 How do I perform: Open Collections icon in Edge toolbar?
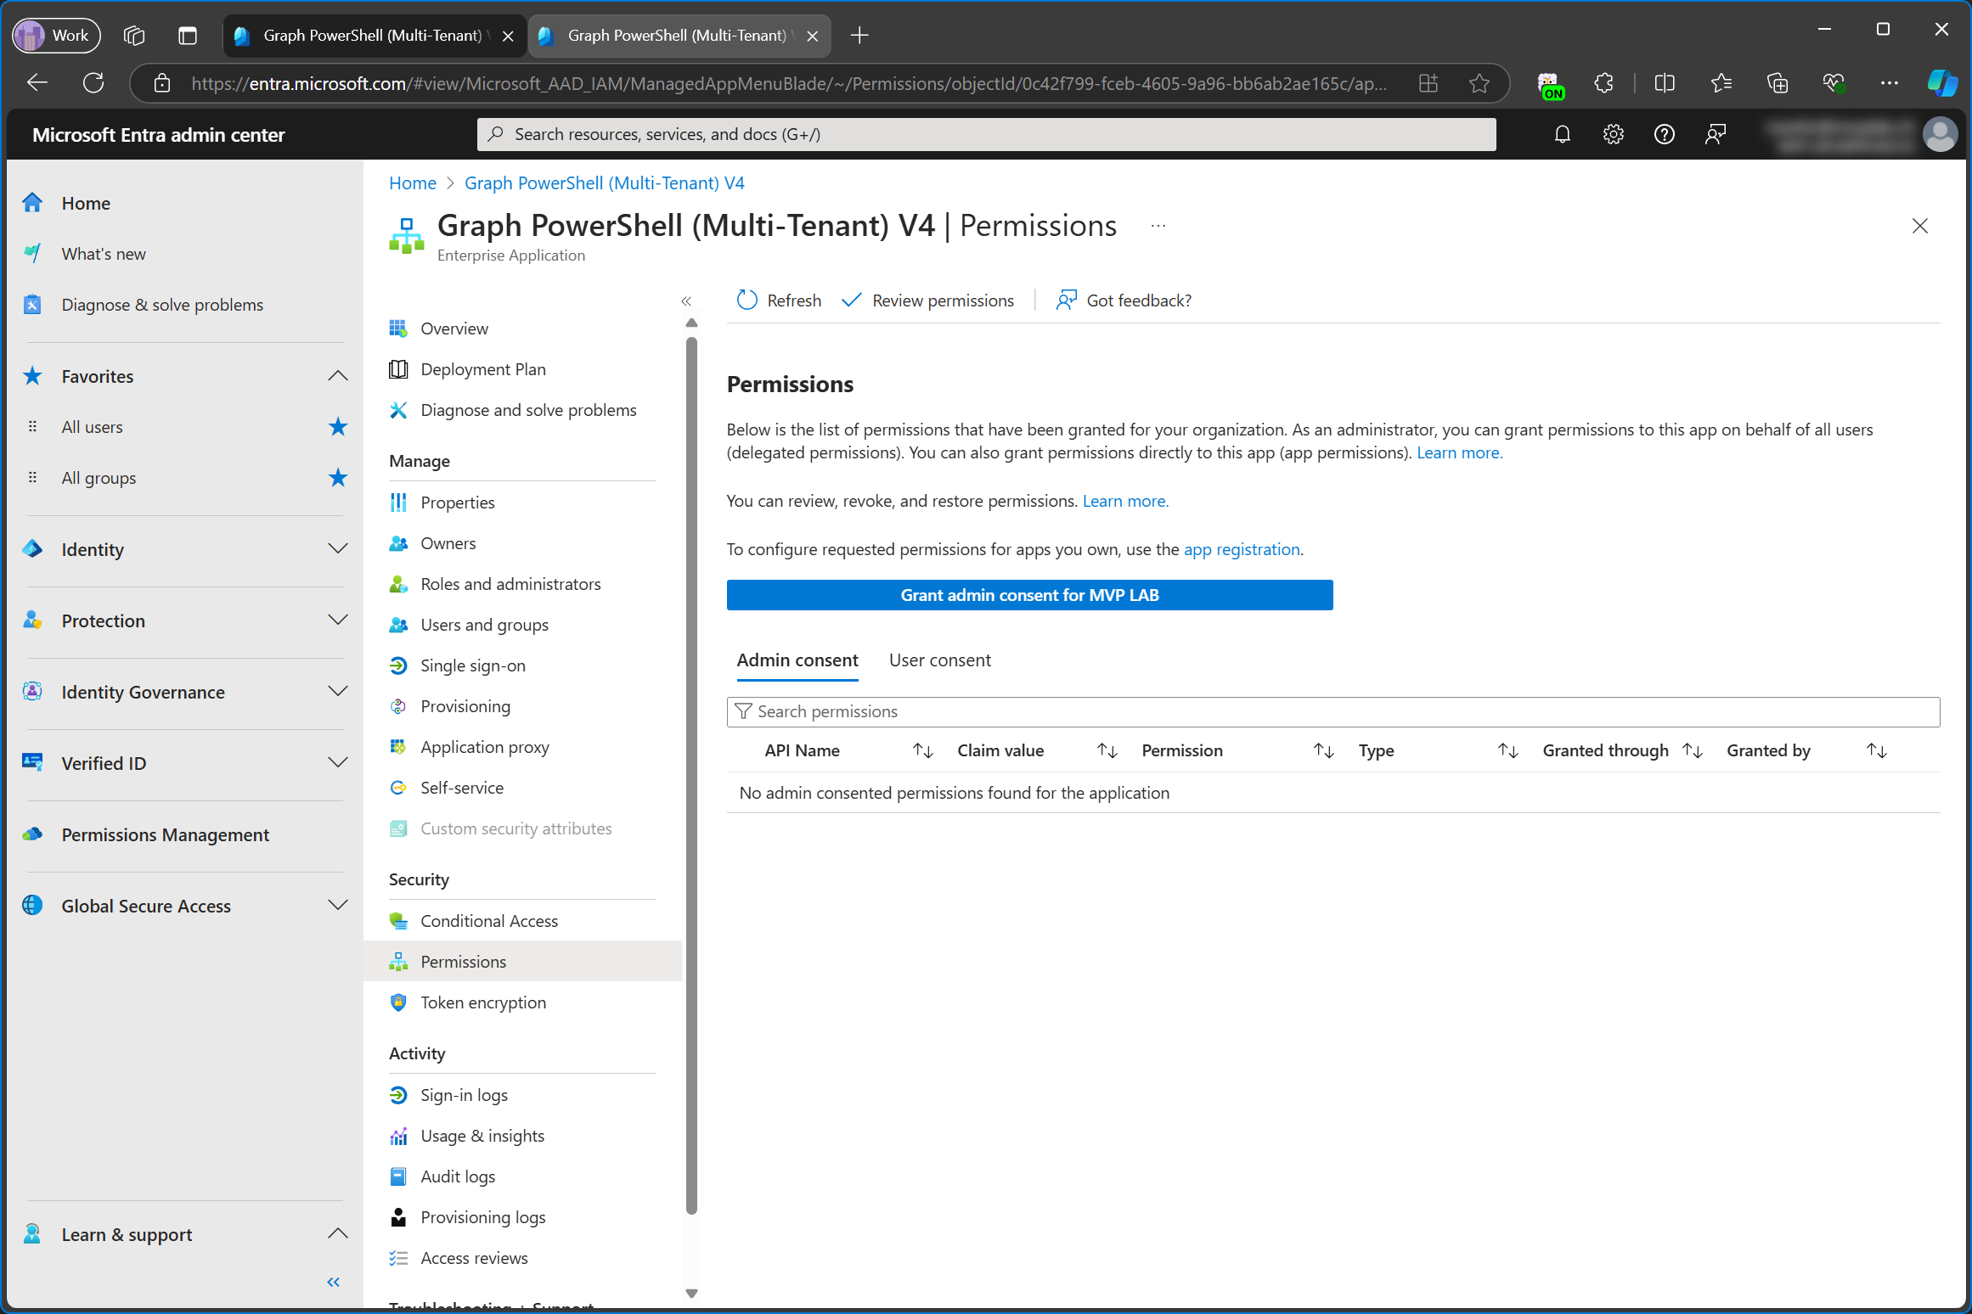tap(1778, 83)
